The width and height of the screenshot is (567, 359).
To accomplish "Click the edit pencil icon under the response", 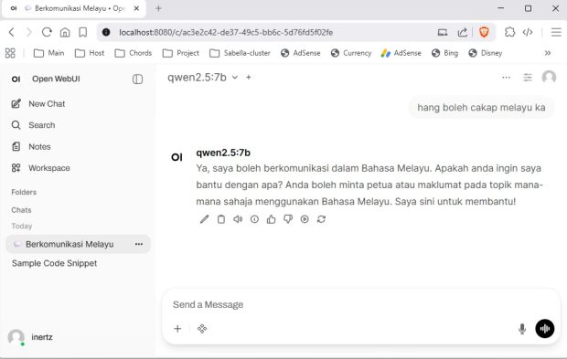I will [x=204, y=219].
